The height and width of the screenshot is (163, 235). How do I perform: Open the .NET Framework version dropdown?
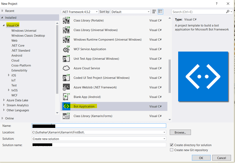tap(96, 12)
